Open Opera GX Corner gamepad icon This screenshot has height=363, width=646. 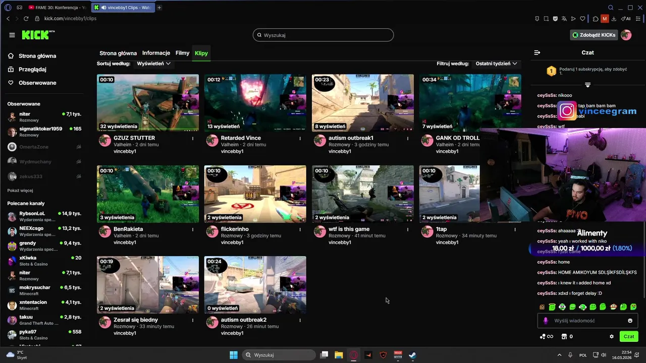[19, 8]
